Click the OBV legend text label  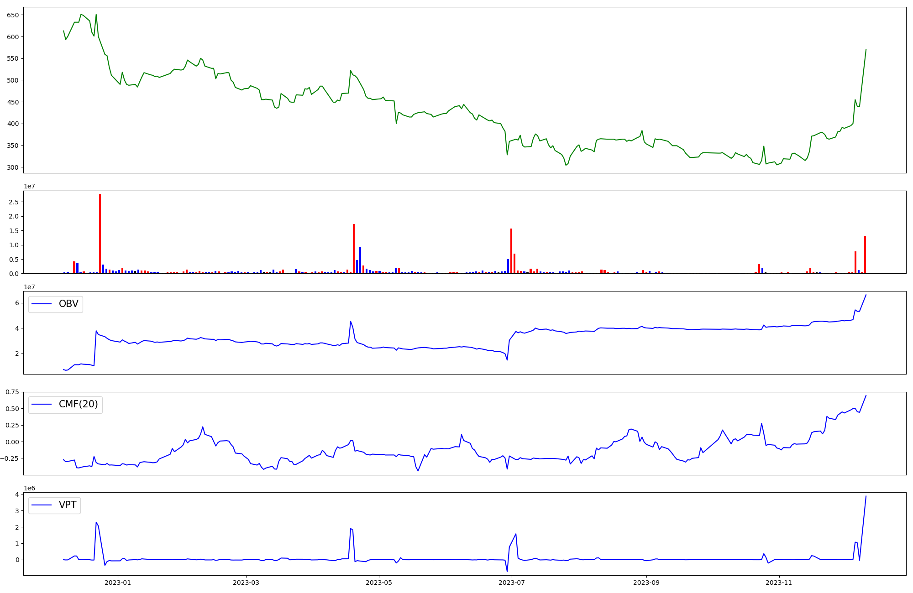tap(68, 304)
